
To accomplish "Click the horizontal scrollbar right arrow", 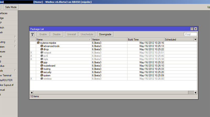I will pos(195,92).
